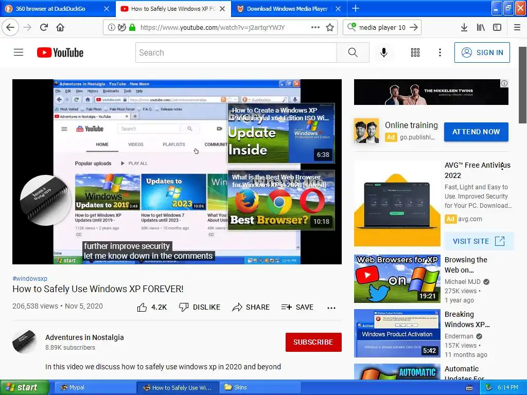The image size is (527, 395).
Task: Switch to Download Windows Media Player tab
Action: [x=287, y=9]
